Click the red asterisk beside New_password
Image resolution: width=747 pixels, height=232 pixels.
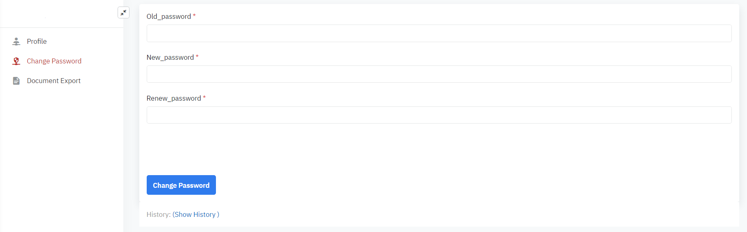pyautogui.click(x=197, y=57)
